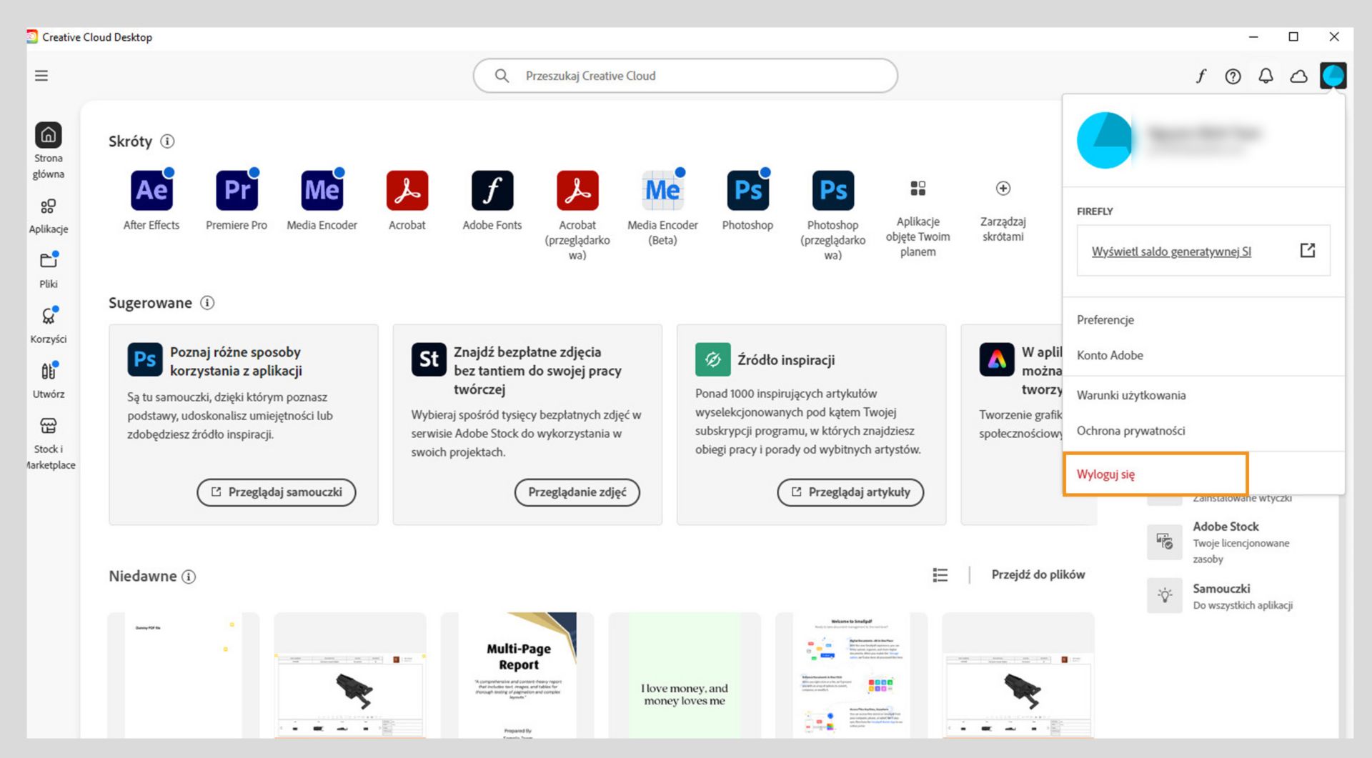Click Przeglądaj artykuły button
The image size is (1372, 758).
point(850,492)
